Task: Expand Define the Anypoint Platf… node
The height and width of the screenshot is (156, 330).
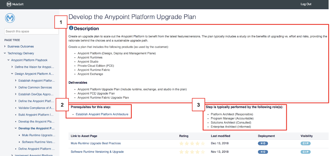Action: 16,101
